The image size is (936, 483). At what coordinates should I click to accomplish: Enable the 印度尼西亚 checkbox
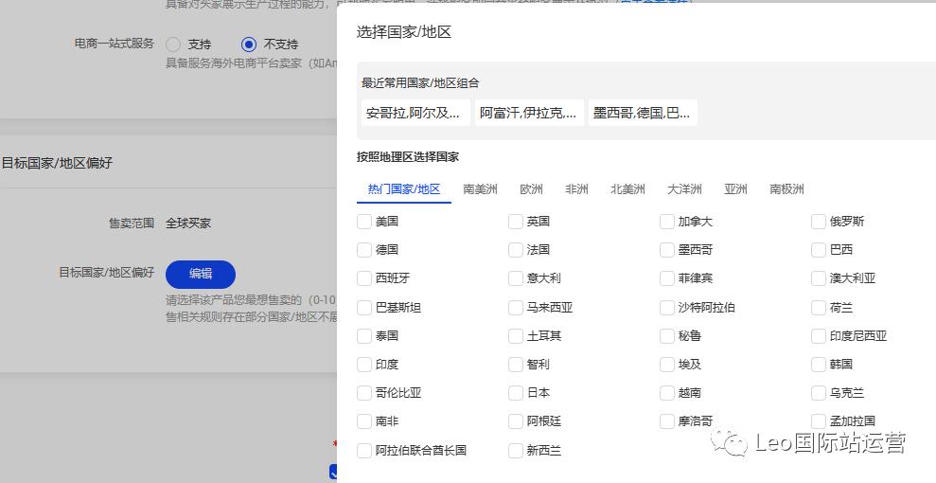pos(819,335)
